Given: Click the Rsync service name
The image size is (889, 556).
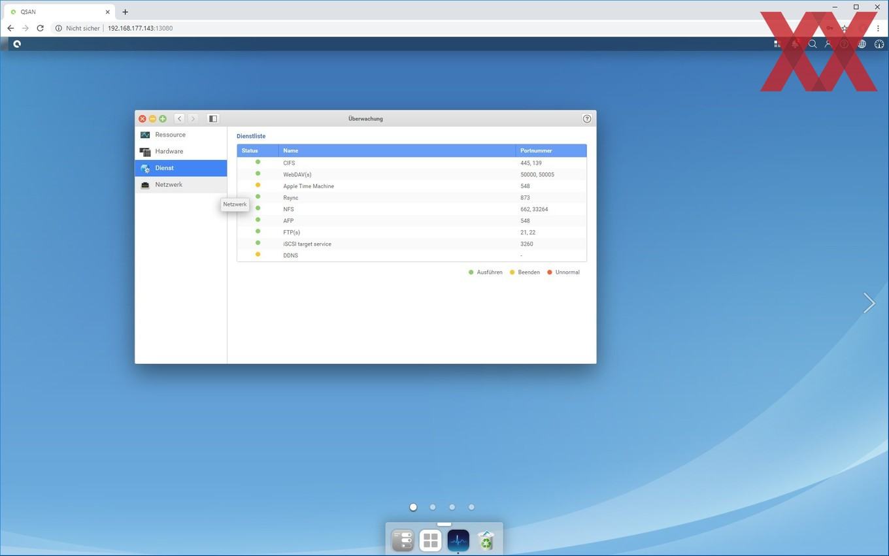Looking at the screenshot, I should click(292, 198).
